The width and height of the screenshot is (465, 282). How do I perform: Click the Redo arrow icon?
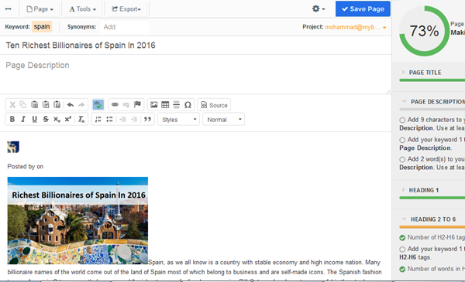[x=81, y=104]
